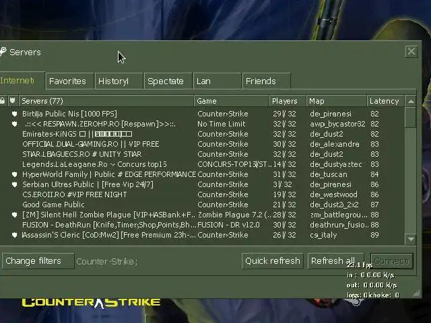
Task: Click the key icon in the Servers title bar
Action: click(3, 51)
